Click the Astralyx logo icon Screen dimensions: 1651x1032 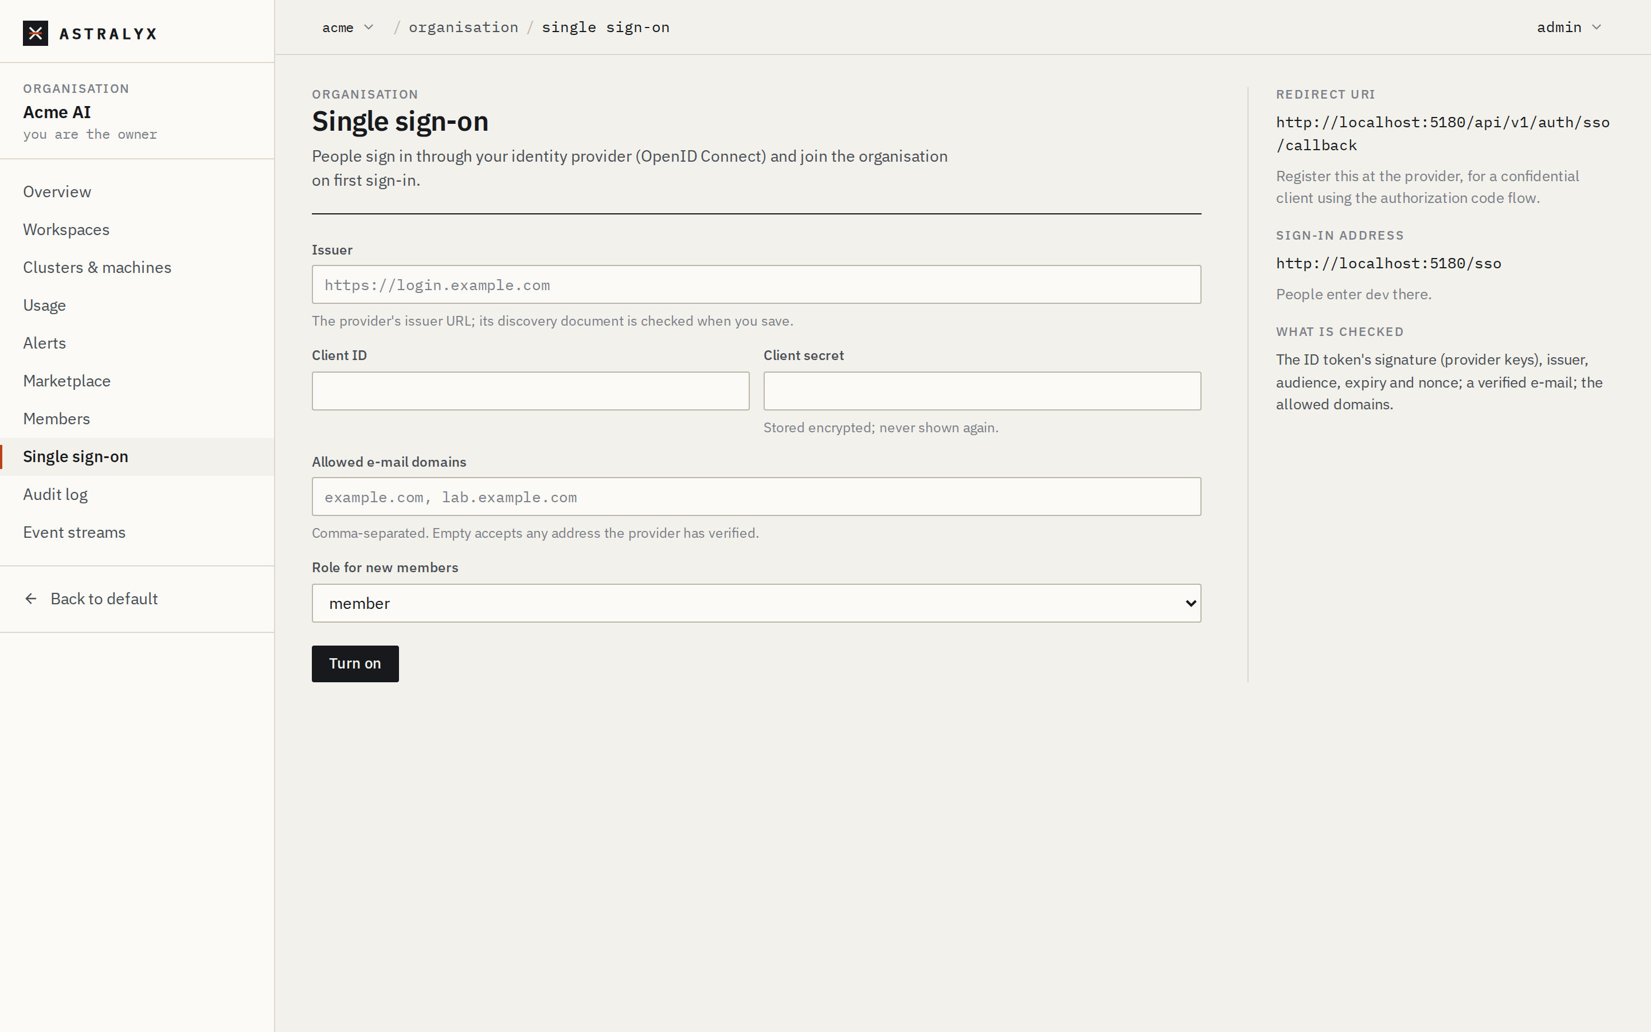[36, 33]
